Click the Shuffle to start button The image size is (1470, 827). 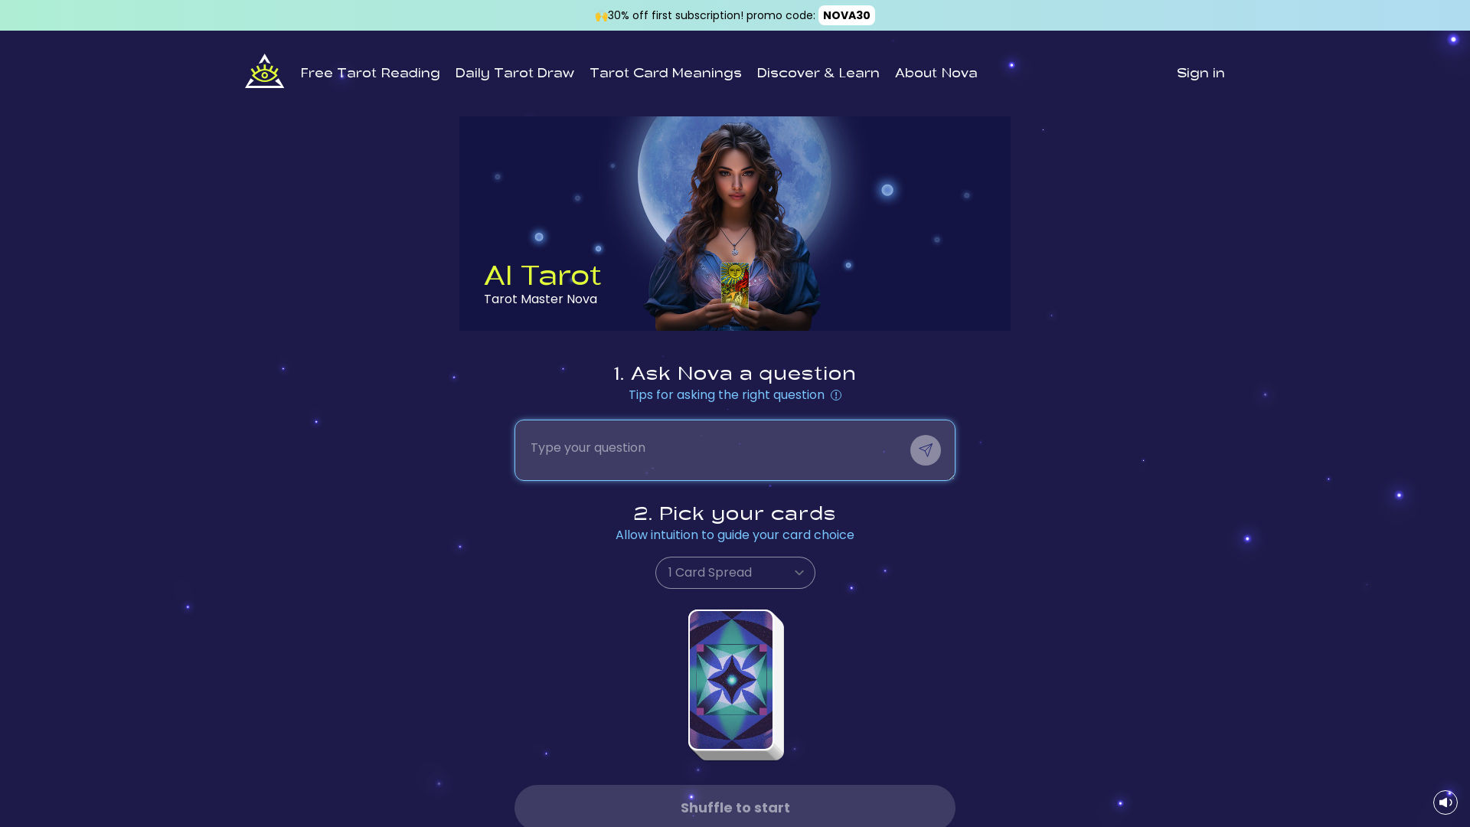pyautogui.click(x=735, y=807)
